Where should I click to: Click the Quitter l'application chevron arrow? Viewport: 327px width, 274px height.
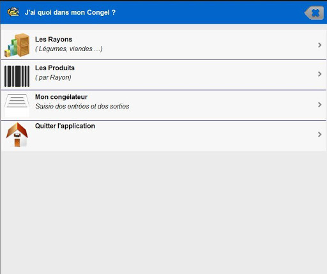point(319,134)
